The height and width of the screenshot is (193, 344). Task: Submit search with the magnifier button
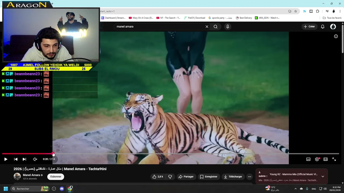[216, 27]
